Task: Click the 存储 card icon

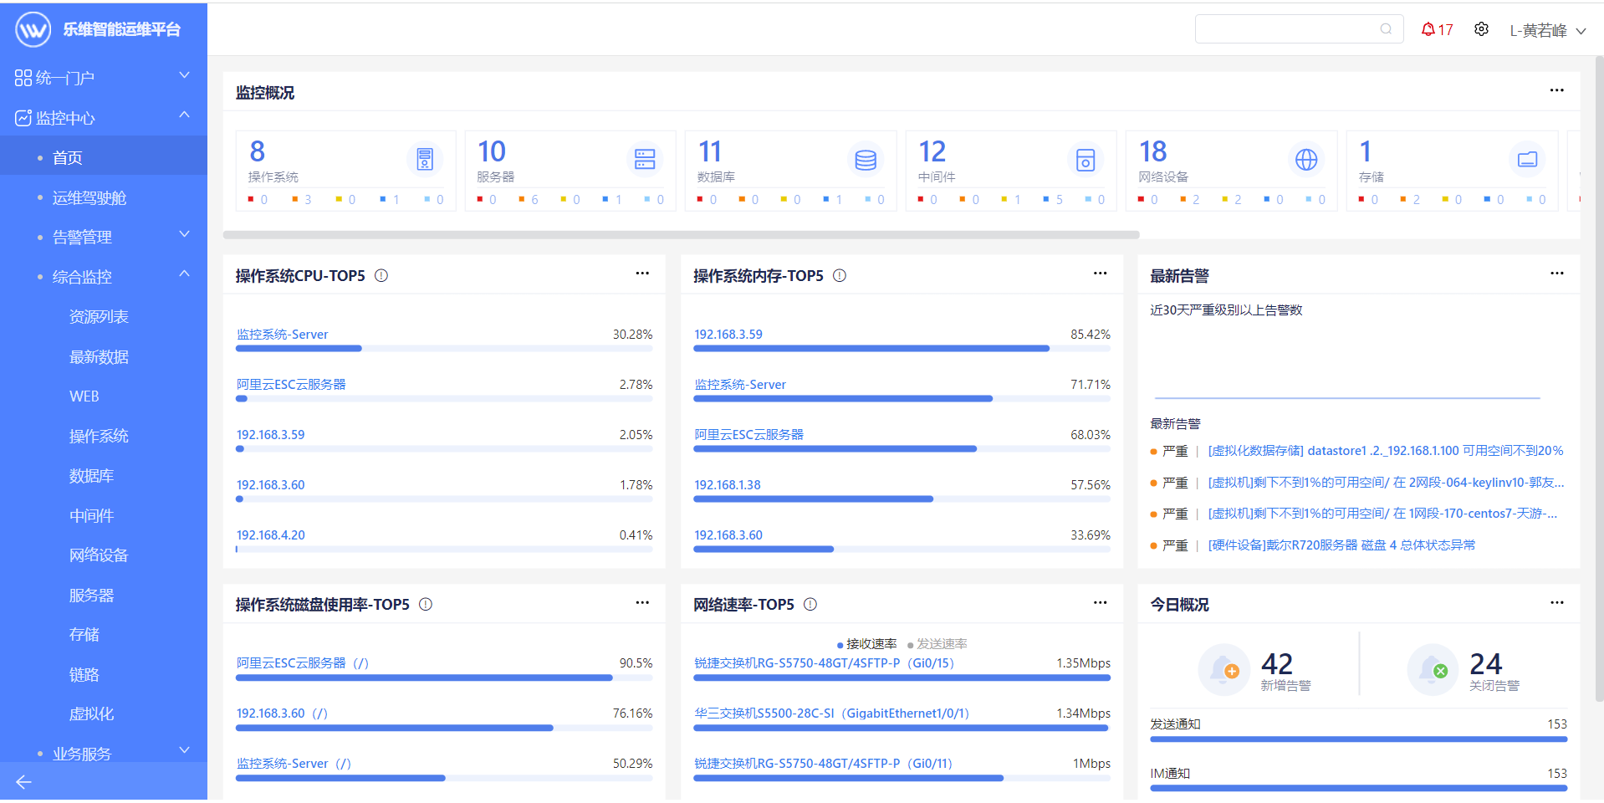Action: pos(1527,159)
